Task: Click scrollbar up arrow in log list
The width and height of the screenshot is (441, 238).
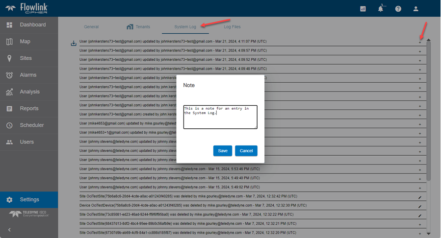Action: point(429,40)
